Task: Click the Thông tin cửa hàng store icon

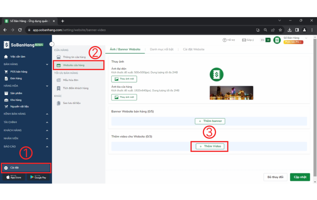Action: point(59,57)
